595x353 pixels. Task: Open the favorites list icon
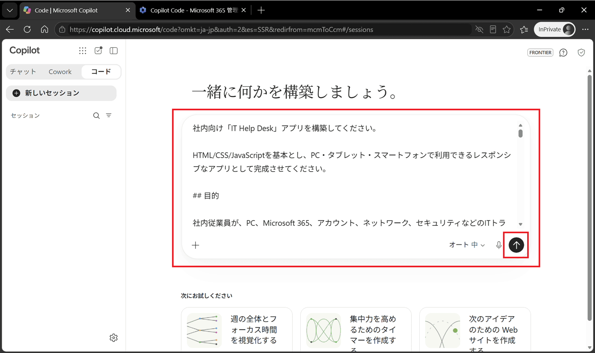click(524, 29)
